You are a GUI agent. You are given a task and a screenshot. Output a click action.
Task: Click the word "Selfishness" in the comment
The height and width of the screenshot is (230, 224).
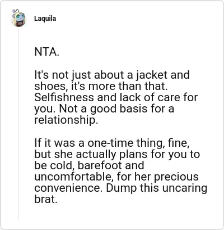point(64,97)
